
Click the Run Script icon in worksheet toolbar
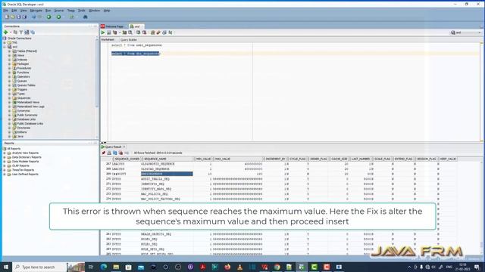point(109,32)
